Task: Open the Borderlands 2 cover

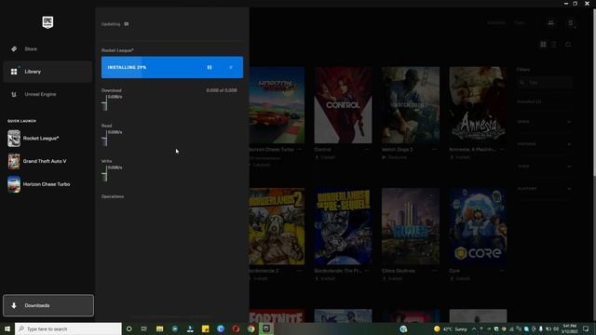Action: (x=277, y=226)
